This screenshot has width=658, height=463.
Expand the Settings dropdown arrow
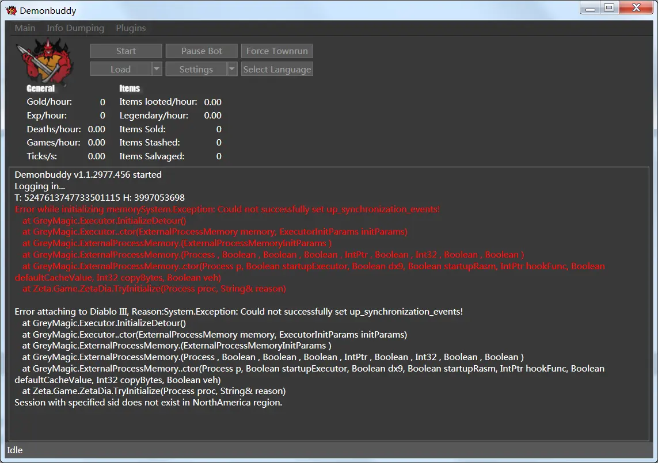[232, 70]
